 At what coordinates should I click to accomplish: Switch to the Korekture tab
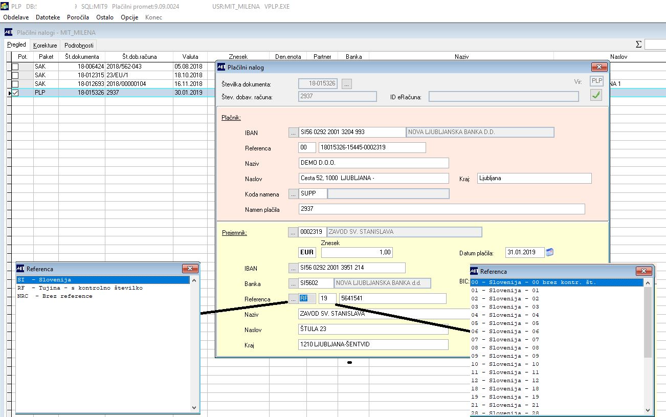coord(45,46)
